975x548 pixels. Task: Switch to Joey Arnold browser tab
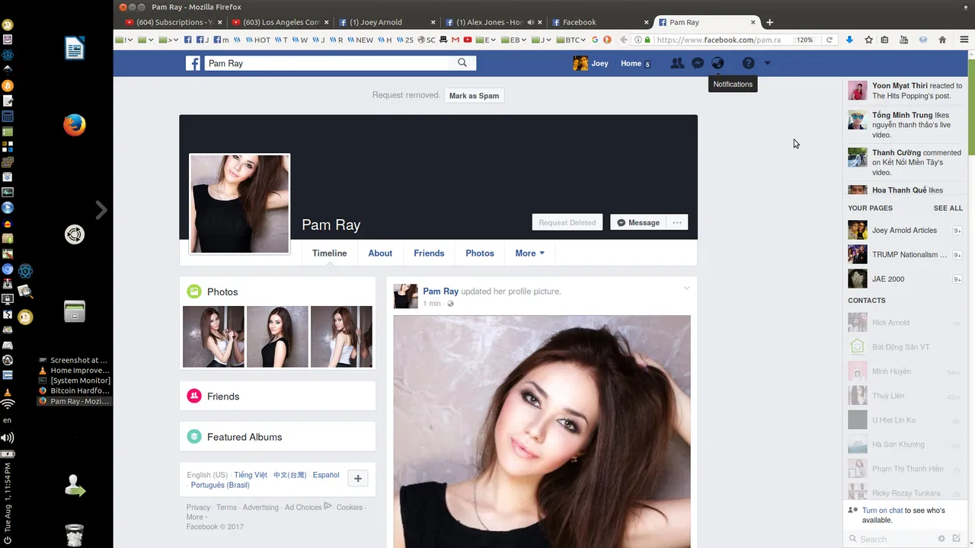pos(386,22)
